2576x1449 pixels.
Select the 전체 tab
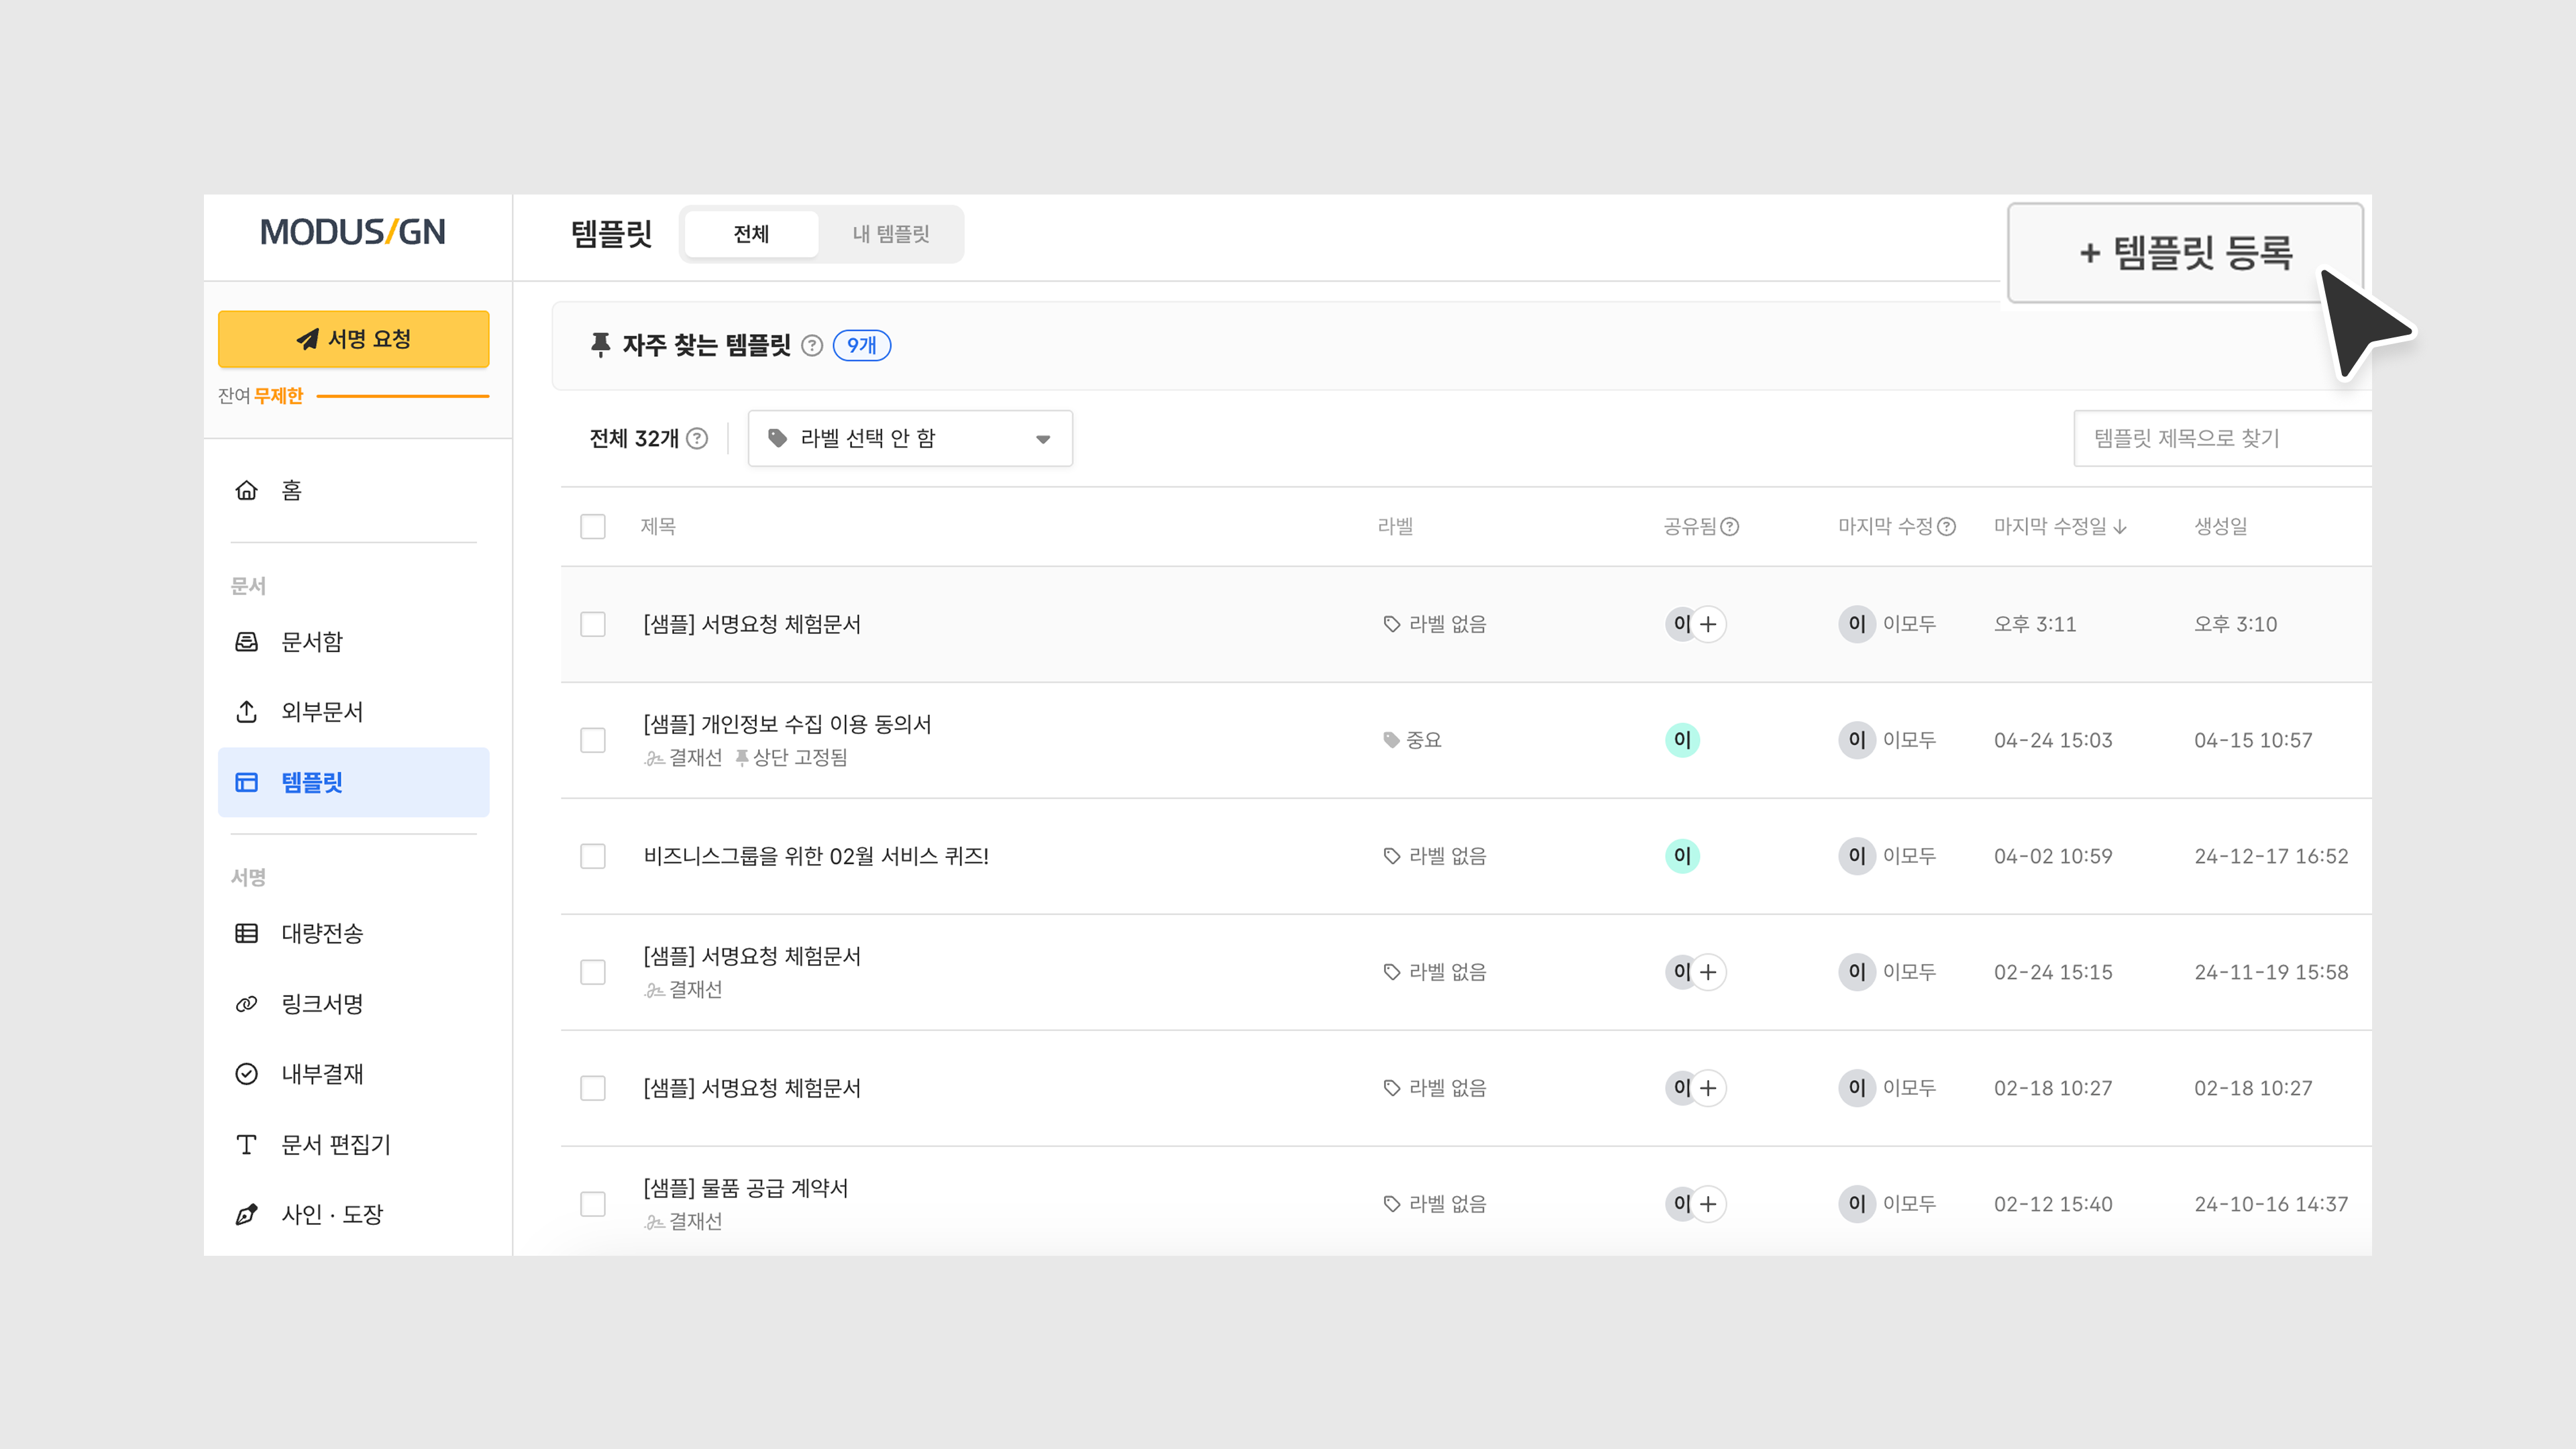point(751,234)
